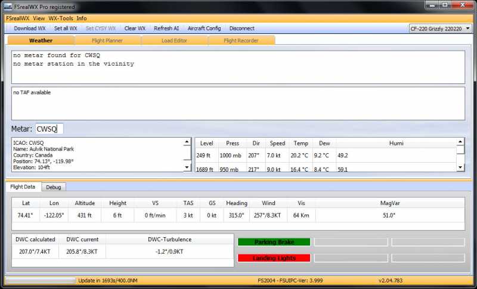The image size is (477, 289).
Task: Switch to the Flight Planner tab
Action: pos(107,41)
